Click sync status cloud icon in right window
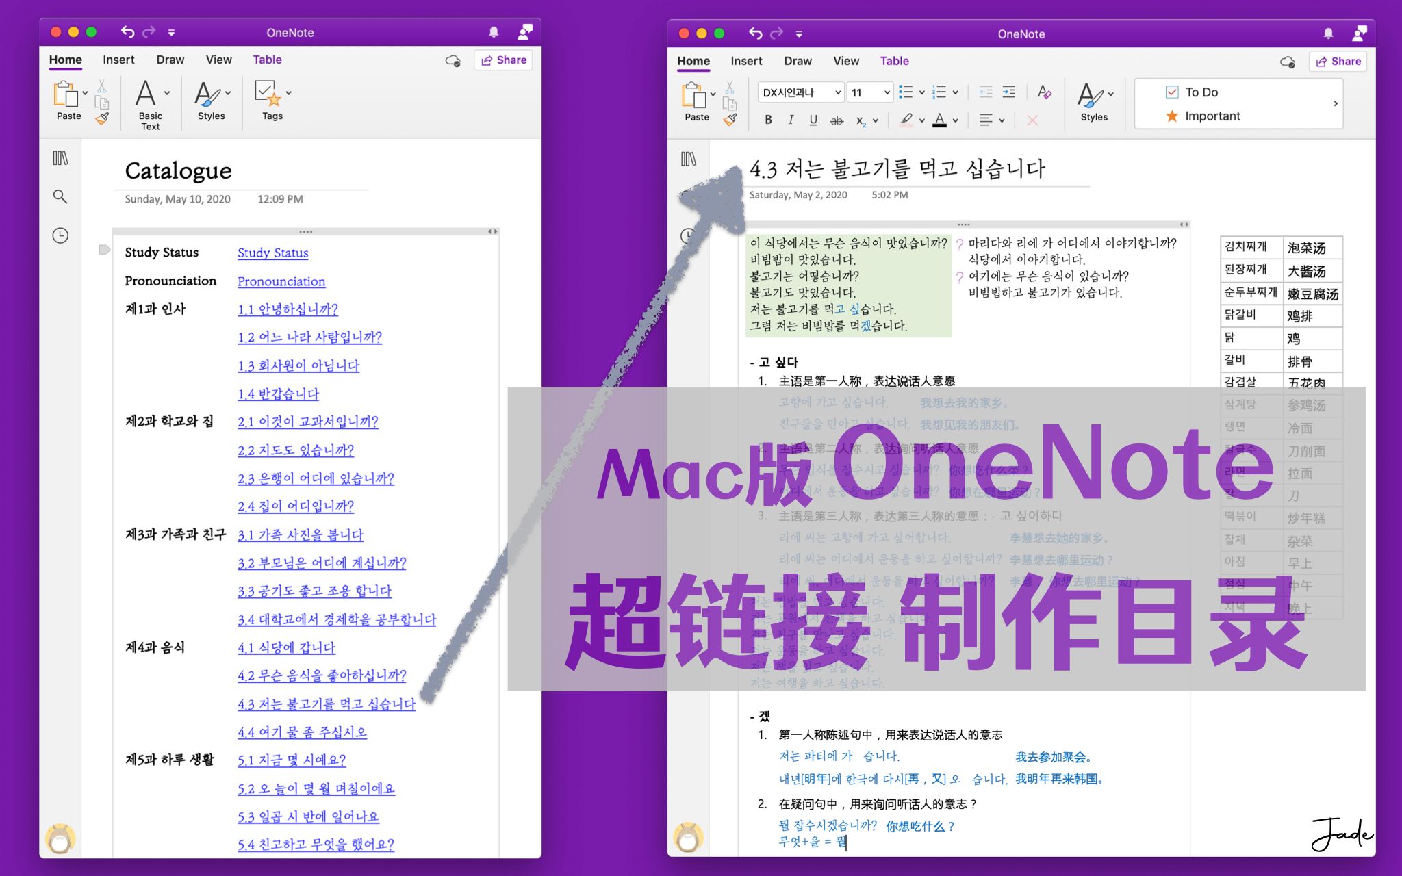1402x876 pixels. coord(1288,62)
